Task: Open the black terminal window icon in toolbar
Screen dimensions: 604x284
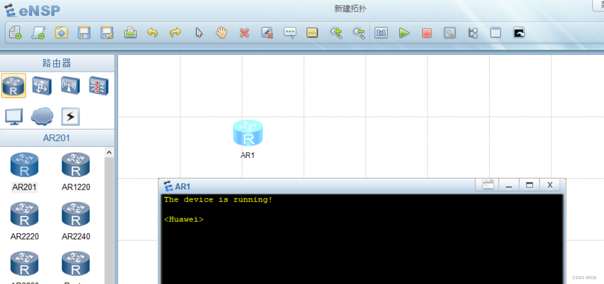Action: 519,33
